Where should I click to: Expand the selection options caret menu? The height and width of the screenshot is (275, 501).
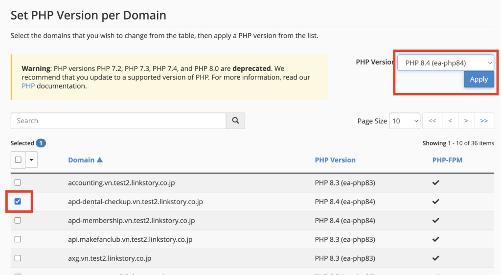[x=32, y=160]
